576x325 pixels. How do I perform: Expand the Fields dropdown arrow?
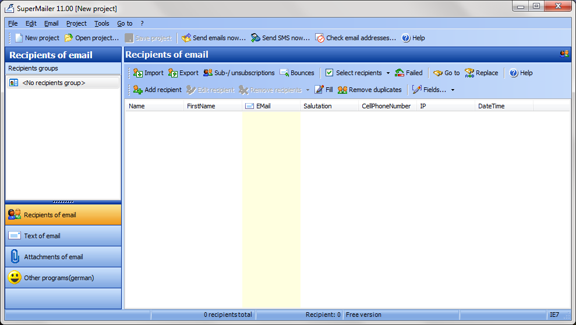click(x=453, y=90)
